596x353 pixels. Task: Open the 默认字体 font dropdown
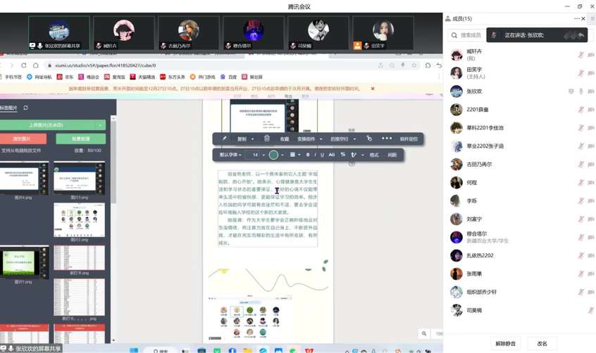230,155
